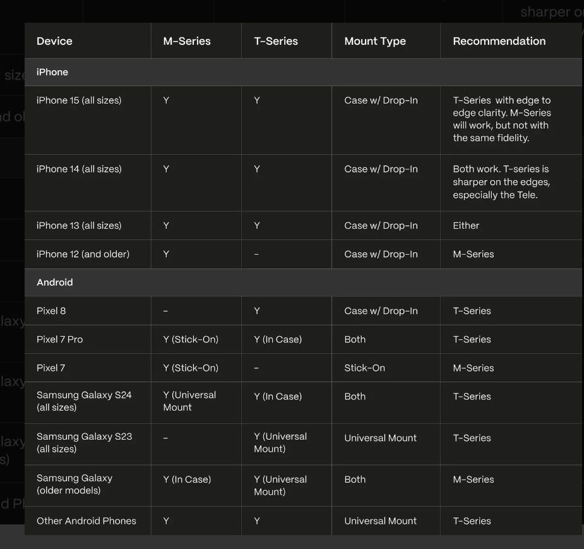Click the Recommendation column header

[x=499, y=41]
